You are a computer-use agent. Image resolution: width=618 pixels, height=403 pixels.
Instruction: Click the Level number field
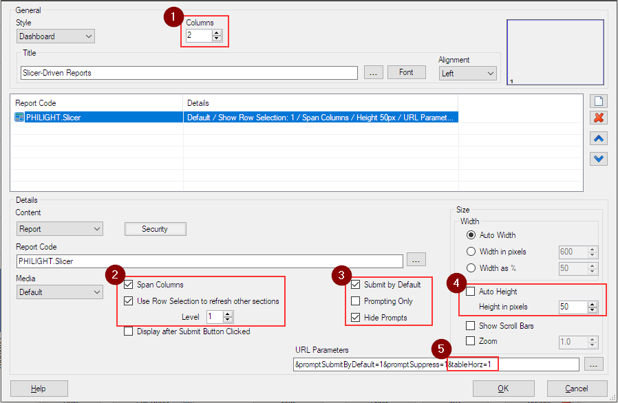click(x=215, y=317)
